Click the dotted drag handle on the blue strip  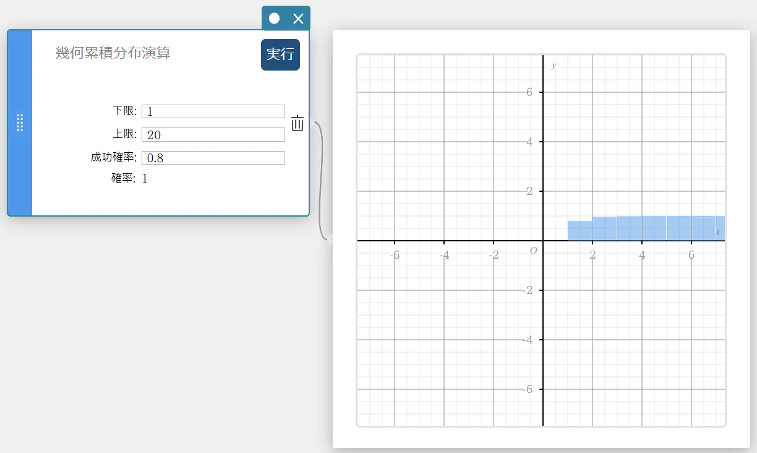pyautogui.click(x=20, y=123)
